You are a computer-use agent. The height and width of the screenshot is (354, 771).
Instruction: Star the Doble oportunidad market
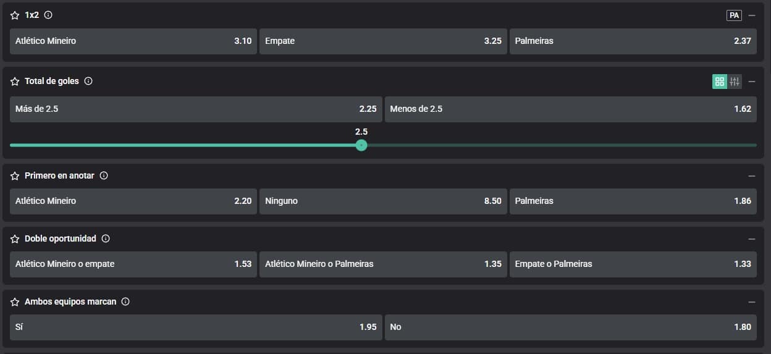(x=15, y=239)
